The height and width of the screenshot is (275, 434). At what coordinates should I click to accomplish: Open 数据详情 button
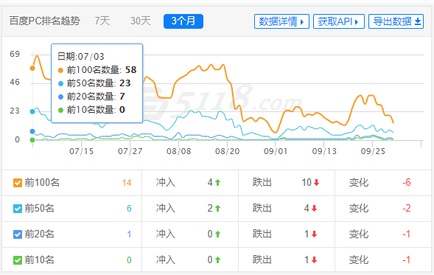coord(281,21)
